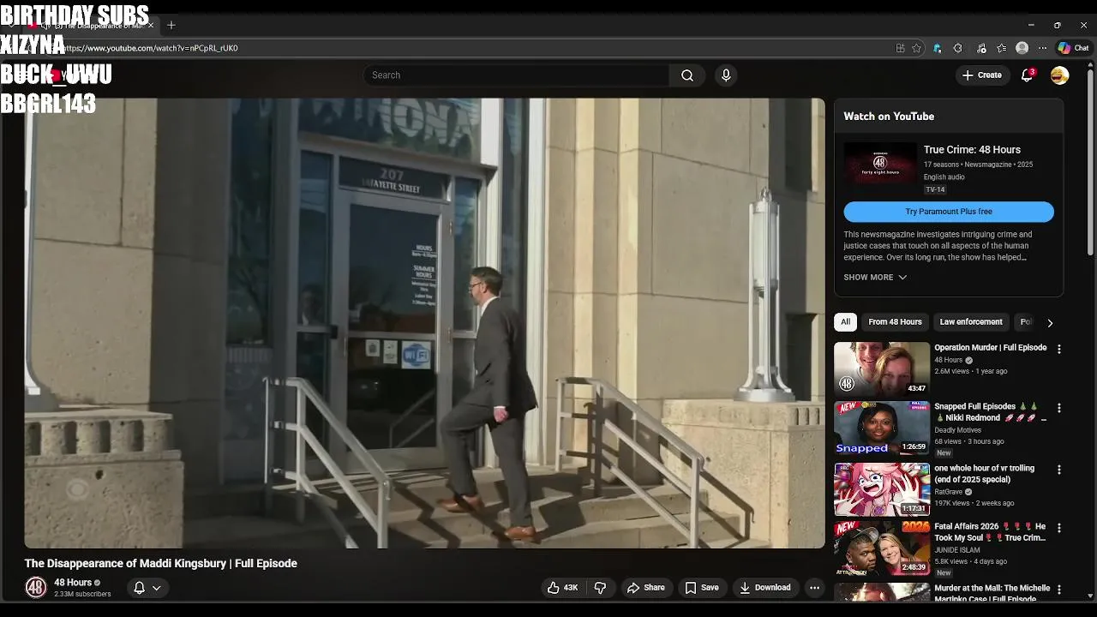Open the notifications bell with 3 alerts
Screen dimensions: 1097x617
click(x=1027, y=75)
